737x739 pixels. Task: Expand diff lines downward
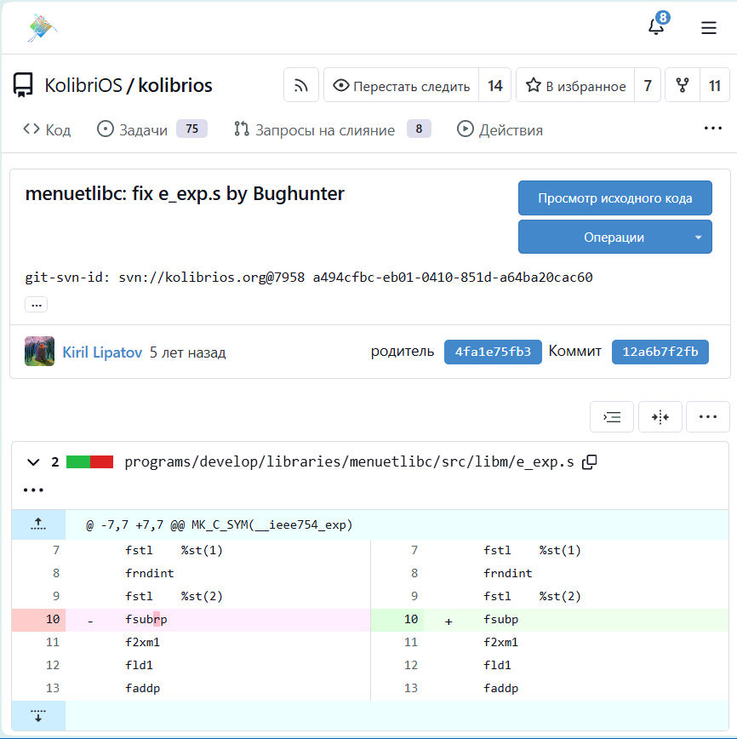click(x=38, y=715)
